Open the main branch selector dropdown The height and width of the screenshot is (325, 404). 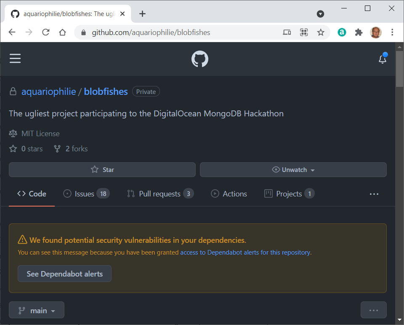point(36,310)
